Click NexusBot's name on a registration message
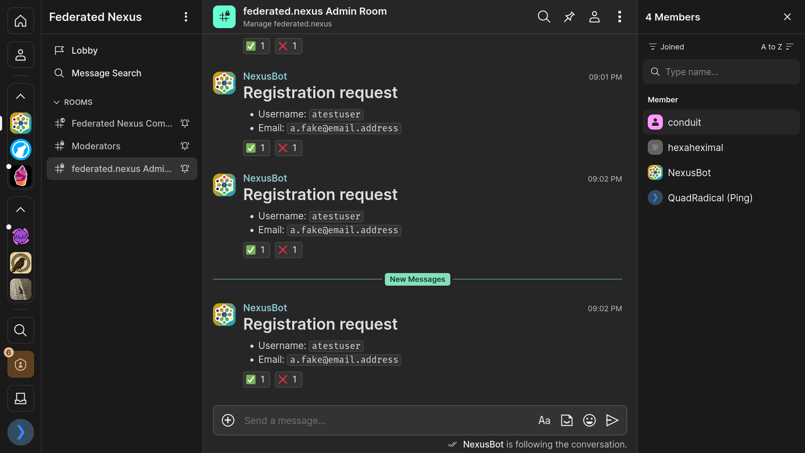805x453 pixels. click(x=265, y=307)
